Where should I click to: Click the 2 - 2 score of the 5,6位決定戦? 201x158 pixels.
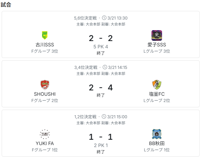click(x=101, y=38)
